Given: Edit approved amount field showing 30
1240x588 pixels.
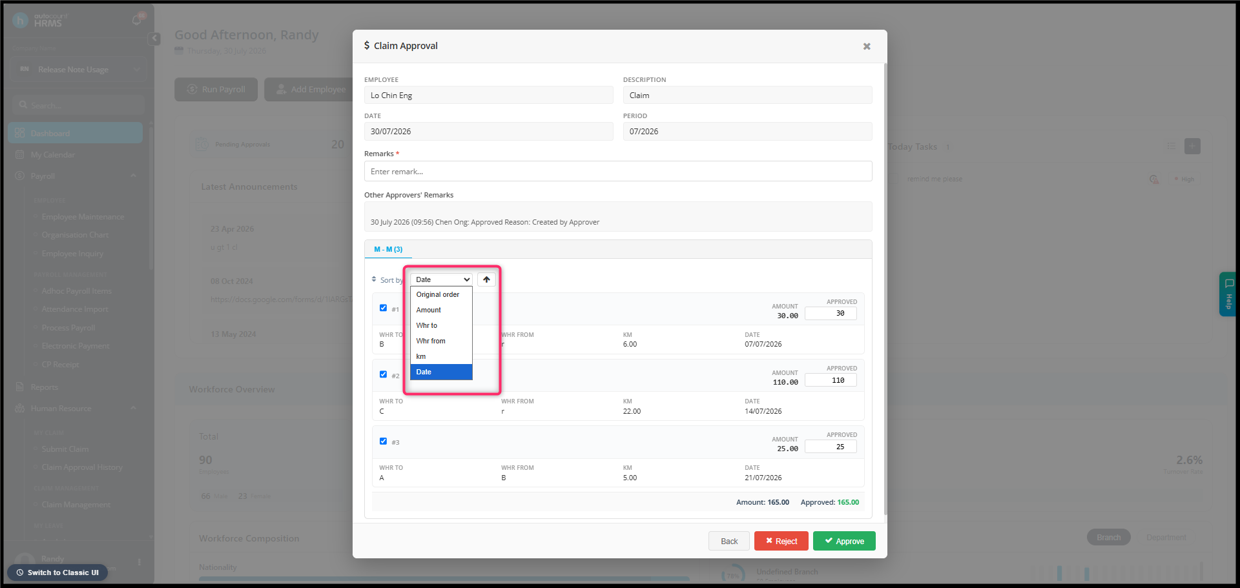Looking at the screenshot, I should pyautogui.click(x=831, y=314).
